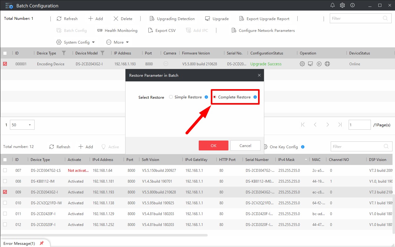Screen dimensions: 395x247
Task: Click the pin icon beside Error Message(1)
Action: coord(42,243)
